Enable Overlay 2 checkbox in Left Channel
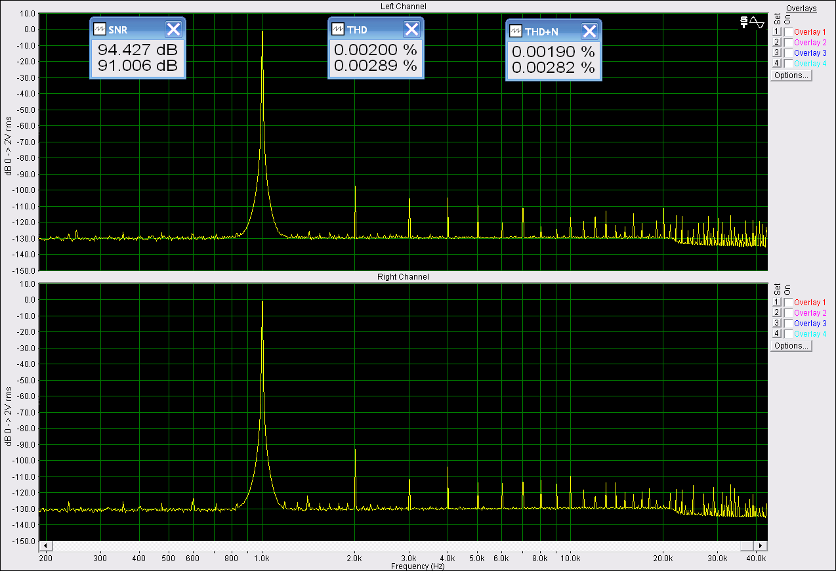Image resolution: width=836 pixels, height=571 pixels. tap(788, 42)
